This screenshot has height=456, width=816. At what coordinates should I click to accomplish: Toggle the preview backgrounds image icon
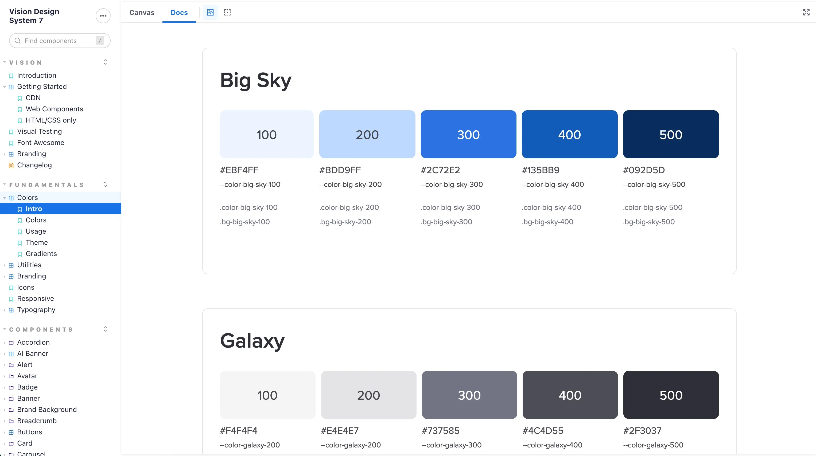click(x=210, y=12)
